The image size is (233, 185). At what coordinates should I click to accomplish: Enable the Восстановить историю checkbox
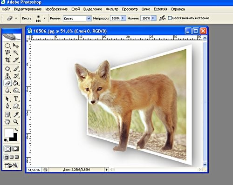pos(170,18)
